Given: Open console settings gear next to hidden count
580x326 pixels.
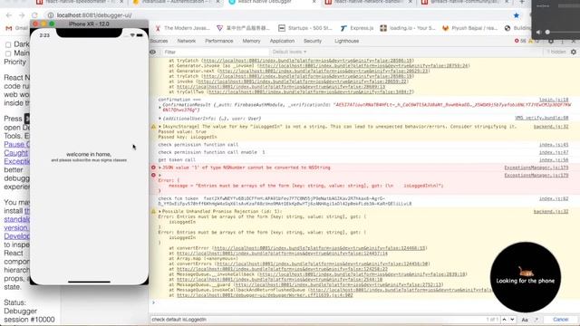Looking at the screenshot, I should (574, 53).
